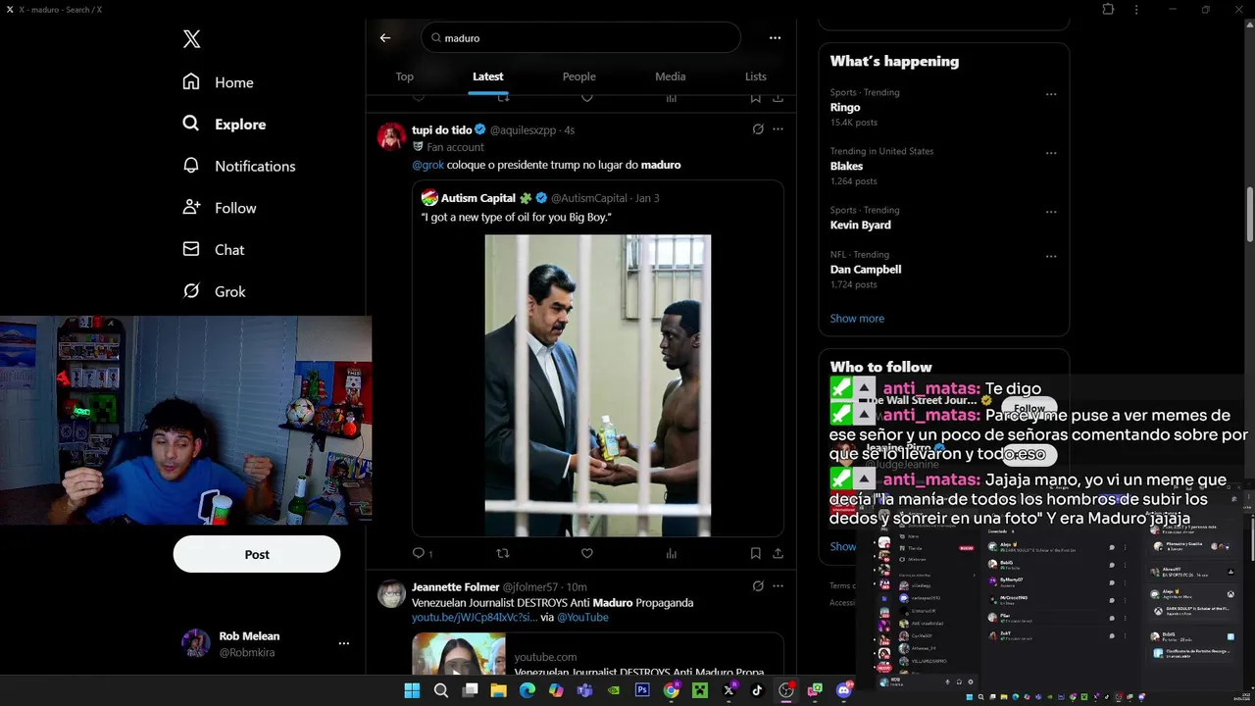Like the tupi do tido post
This screenshot has width=1255, height=706.
point(587,554)
